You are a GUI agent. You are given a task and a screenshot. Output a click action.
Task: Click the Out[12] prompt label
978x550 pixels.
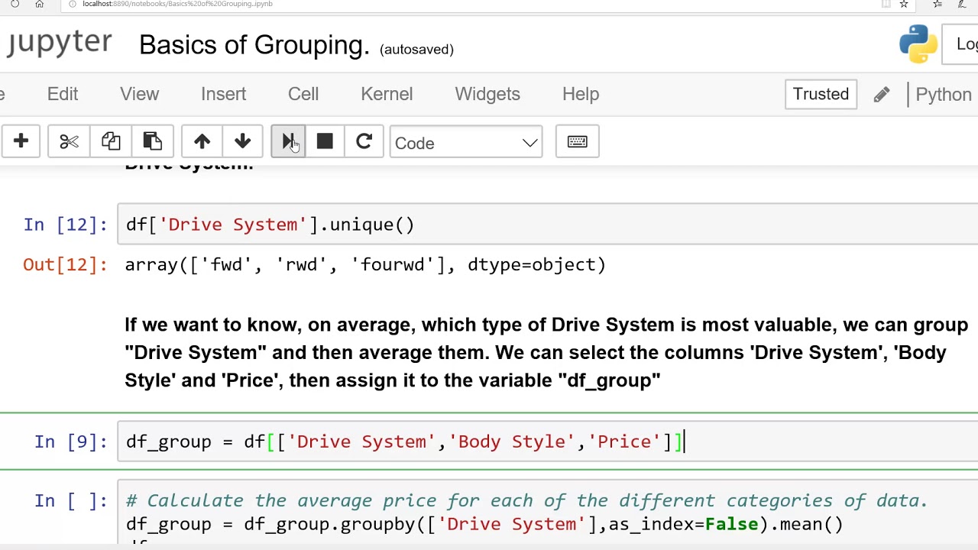65,265
